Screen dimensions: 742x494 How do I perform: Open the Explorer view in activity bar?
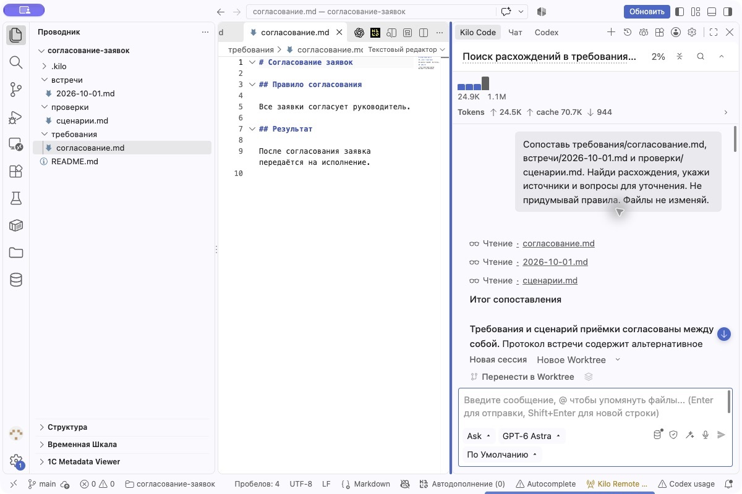pyautogui.click(x=16, y=35)
